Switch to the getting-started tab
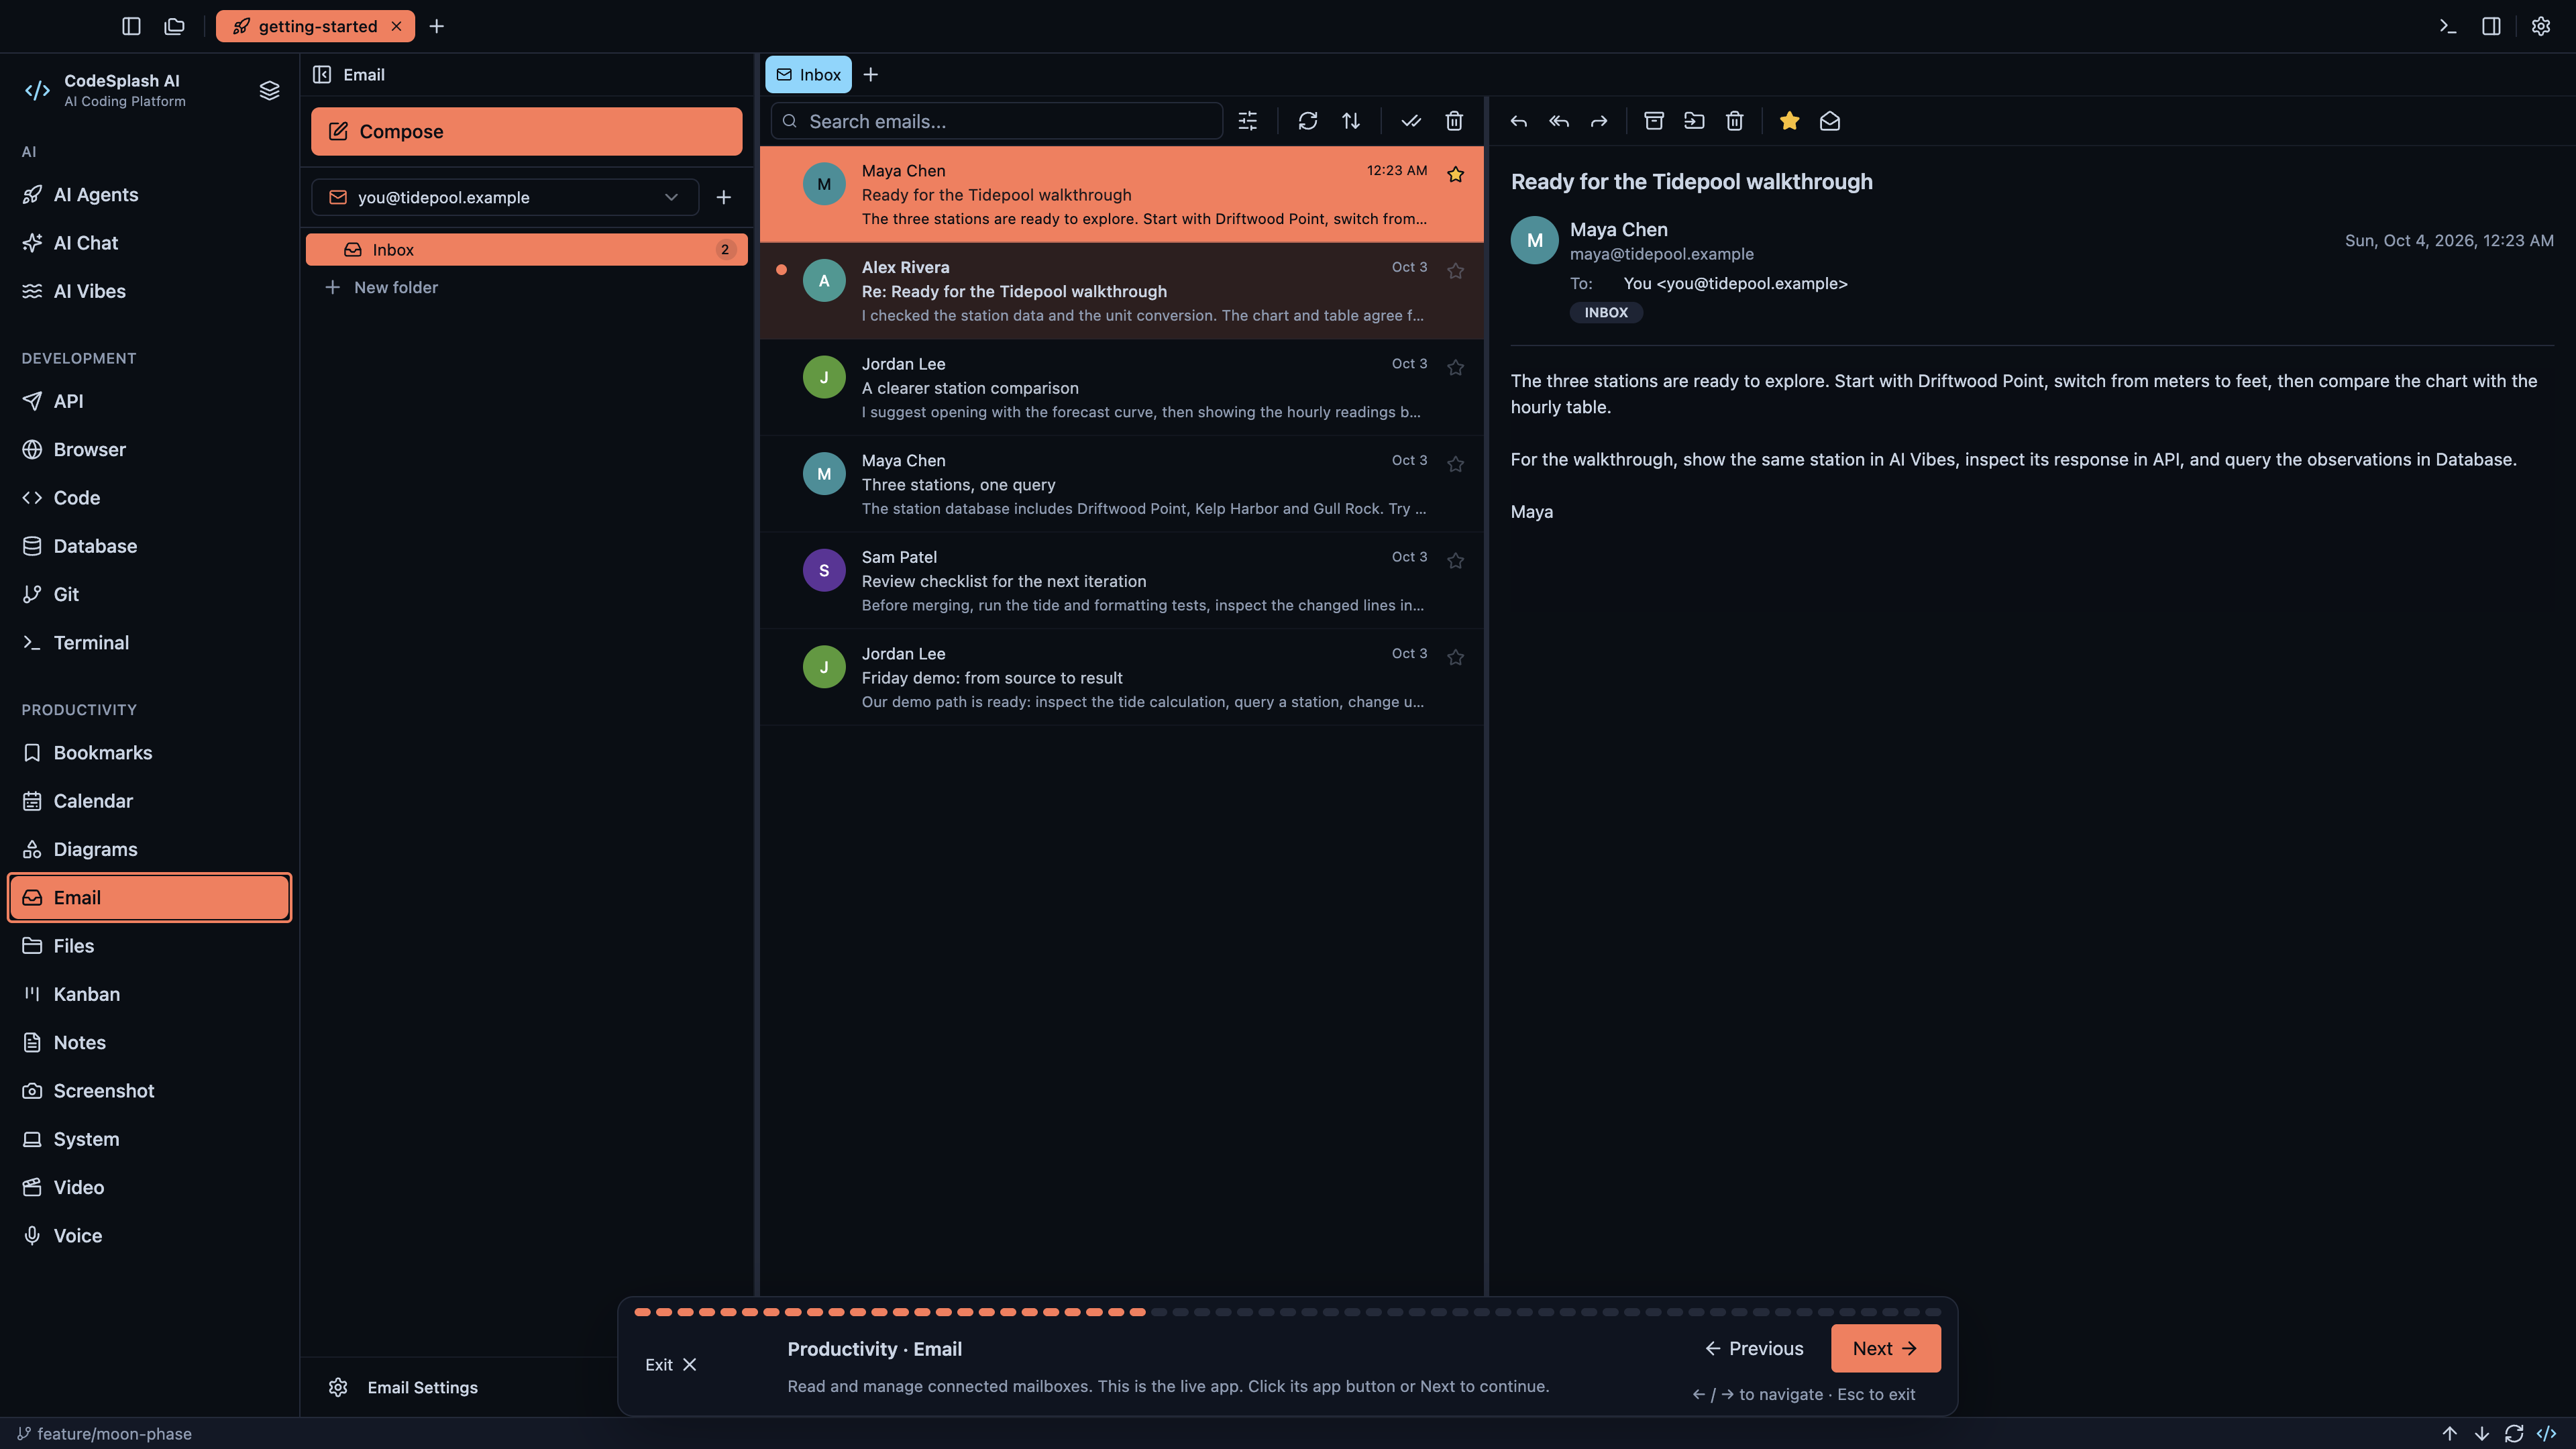Viewport: 2576px width, 1449px height. [315, 26]
